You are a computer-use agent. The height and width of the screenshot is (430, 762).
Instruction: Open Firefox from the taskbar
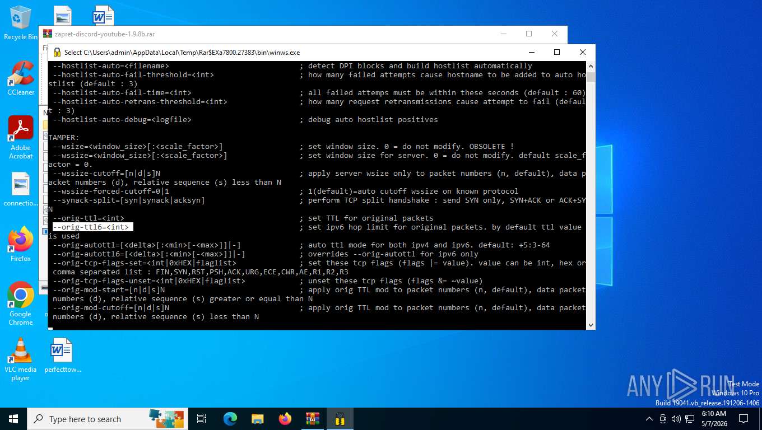285,419
